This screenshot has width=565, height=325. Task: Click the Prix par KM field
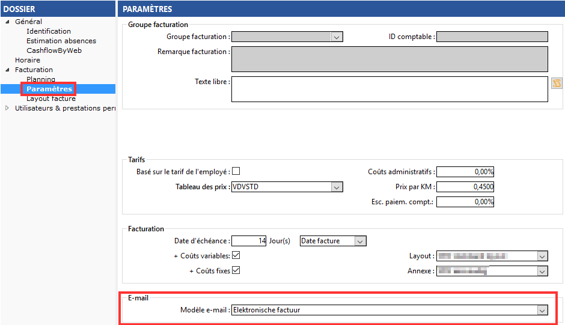click(465, 187)
